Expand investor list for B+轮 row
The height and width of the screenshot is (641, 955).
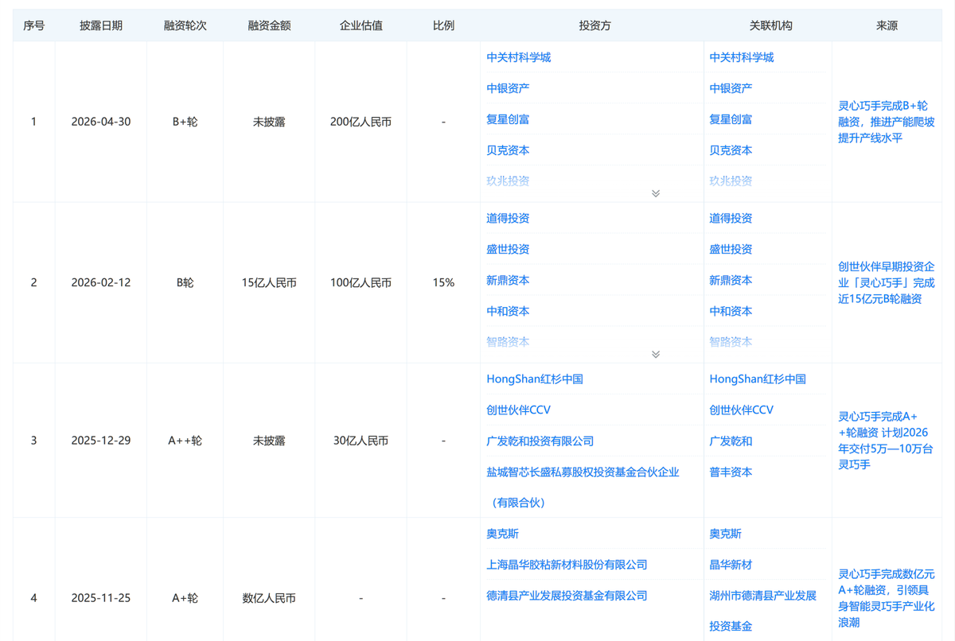click(x=656, y=193)
